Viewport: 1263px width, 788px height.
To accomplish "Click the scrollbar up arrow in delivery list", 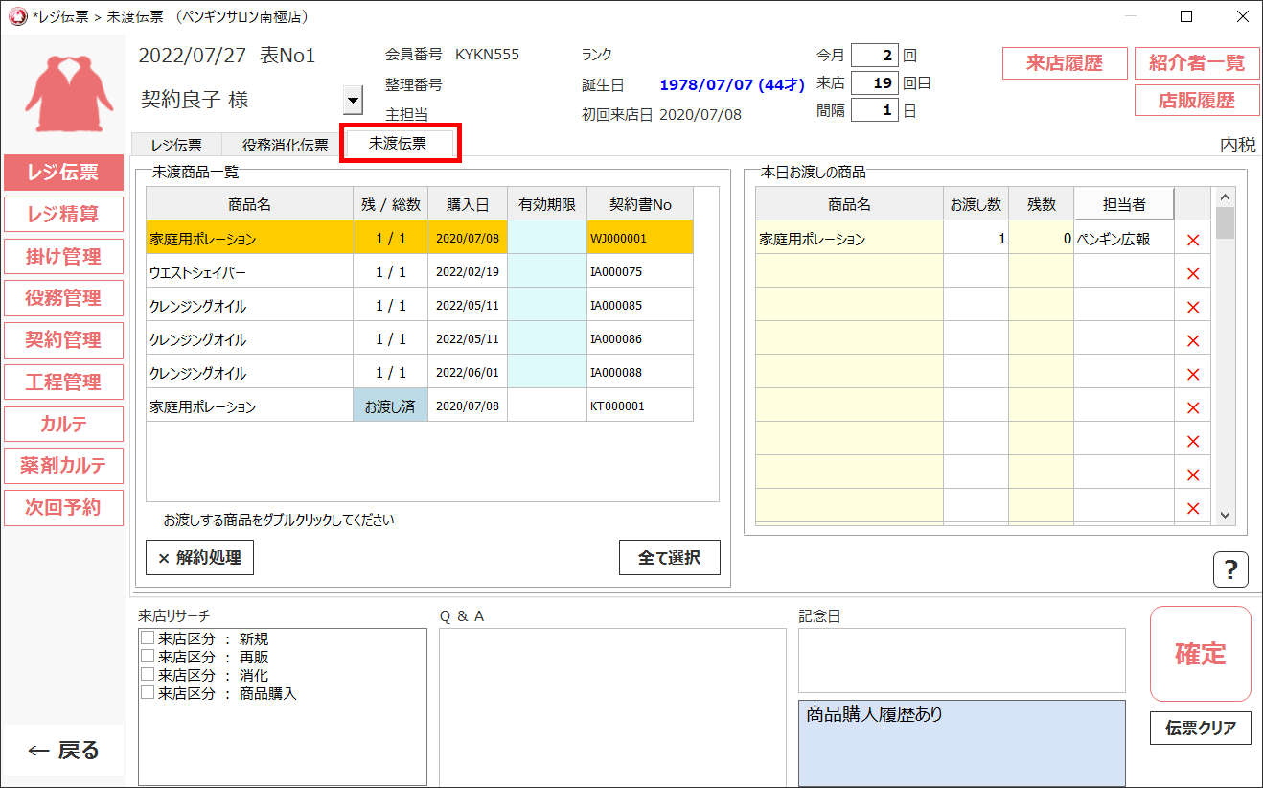I will click(1226, 197).
